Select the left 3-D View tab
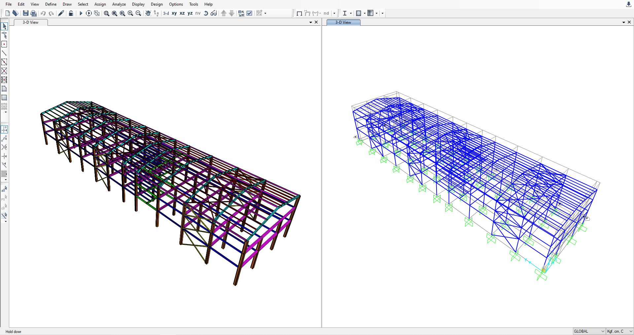 [x=31, y=22]
